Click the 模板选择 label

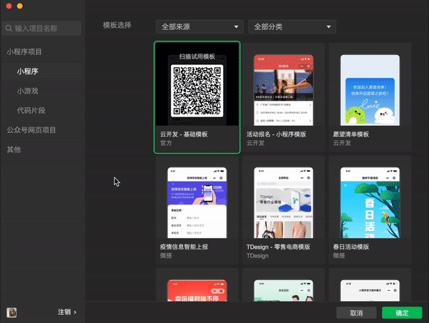point(117,25)
